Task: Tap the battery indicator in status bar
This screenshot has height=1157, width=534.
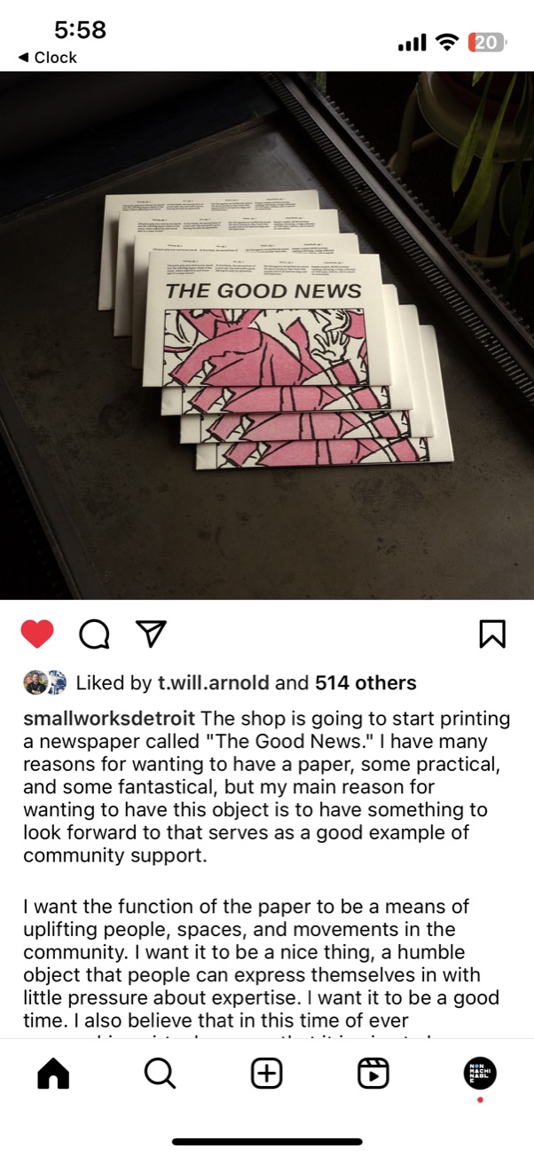Action: click(488, 42)
